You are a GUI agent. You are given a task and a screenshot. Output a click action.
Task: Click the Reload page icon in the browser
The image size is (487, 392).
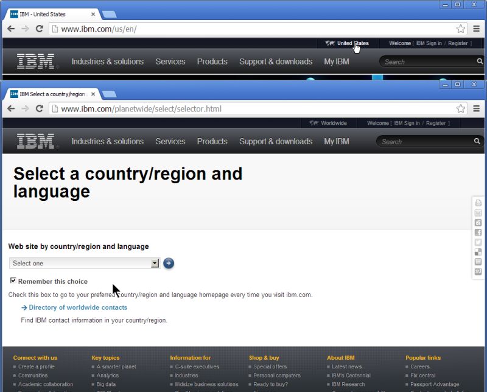tap(40, 108)
